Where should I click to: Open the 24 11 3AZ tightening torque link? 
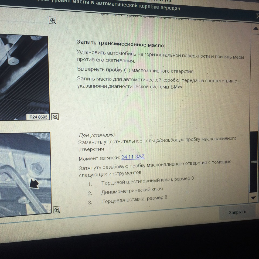[x=133, y=157]
